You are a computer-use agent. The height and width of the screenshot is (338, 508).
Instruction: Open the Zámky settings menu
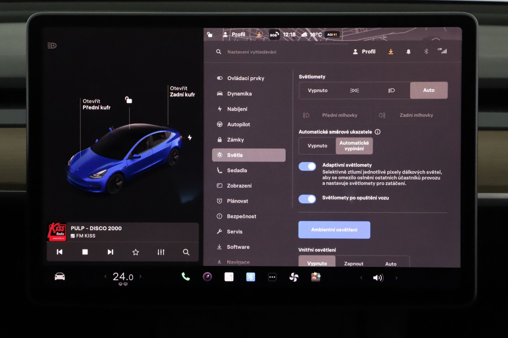click(x=235, y=140)
